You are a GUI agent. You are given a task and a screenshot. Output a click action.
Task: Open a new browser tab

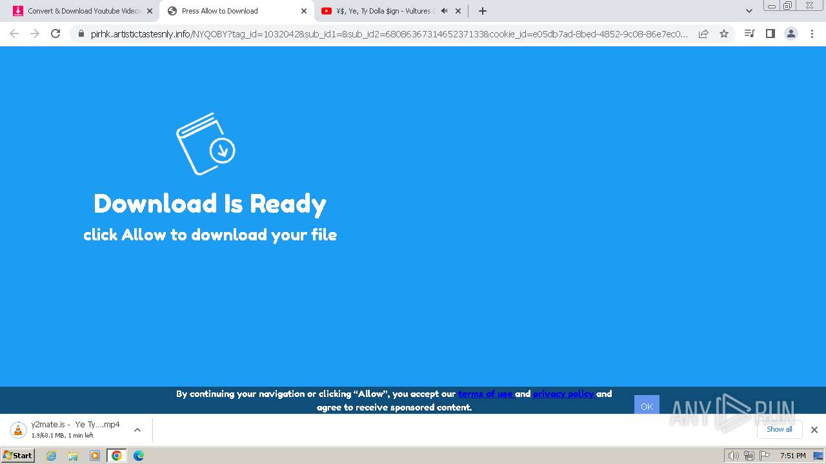coord(483,11)
